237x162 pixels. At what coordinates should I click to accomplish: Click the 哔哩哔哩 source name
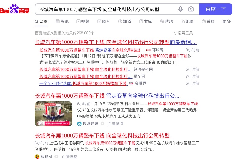[x=91, y=124]
